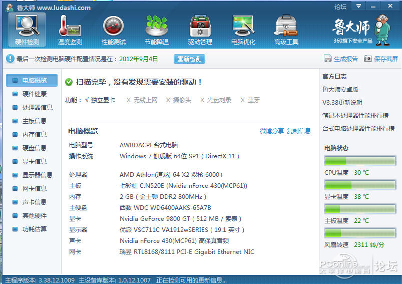Click the 显卡温度 progress bar
Viewport: 402px width, 284px height.
360,185
